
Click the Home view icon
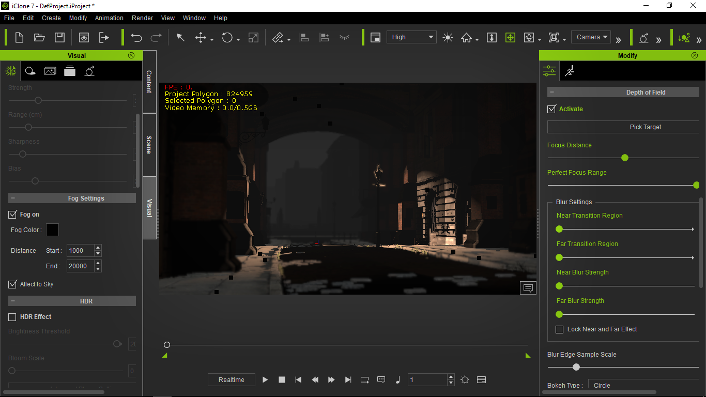pyautogui.click(x=467, y=37)
